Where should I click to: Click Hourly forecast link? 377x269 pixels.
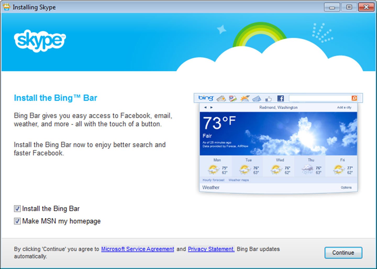pos(213,180)
